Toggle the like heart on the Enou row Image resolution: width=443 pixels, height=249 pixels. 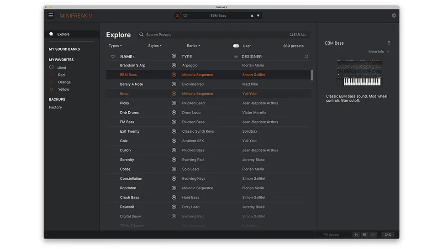tap(113, 93)
